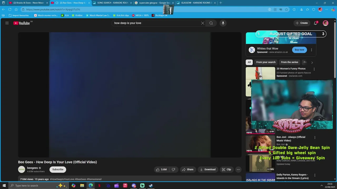This screenshot has width=337, height=189.
Task: Open the browser tab actions menu icon
Action: [x=3, y=3]
